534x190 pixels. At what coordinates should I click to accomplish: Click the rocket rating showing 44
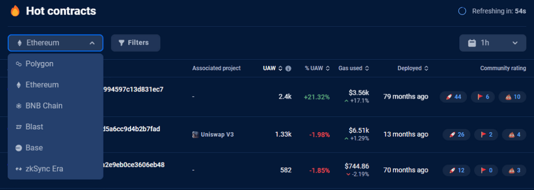[x=453, y=97]
